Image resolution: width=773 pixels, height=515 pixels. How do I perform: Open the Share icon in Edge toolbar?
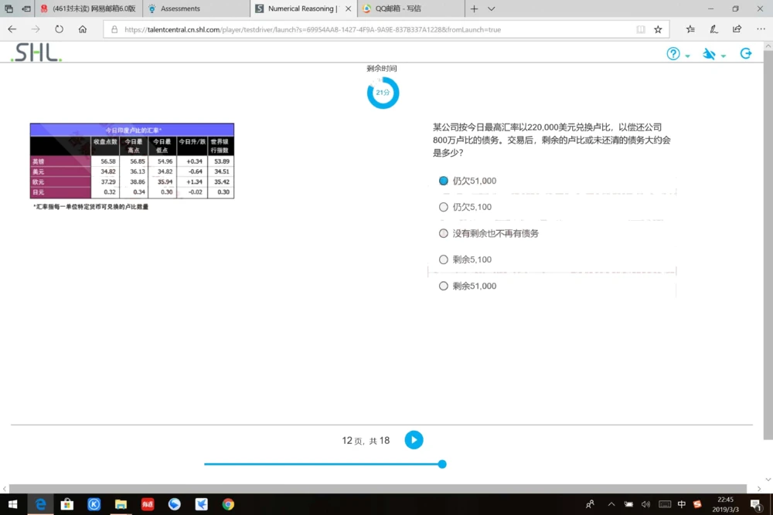[736, 29]
